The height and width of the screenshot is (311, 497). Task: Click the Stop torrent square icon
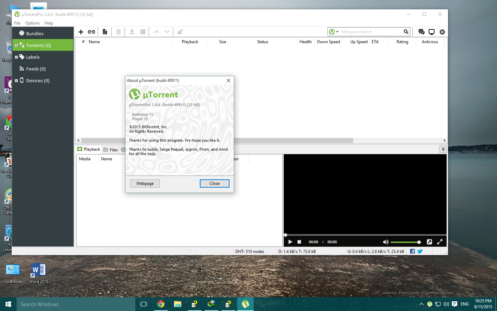tap(143, 32)
